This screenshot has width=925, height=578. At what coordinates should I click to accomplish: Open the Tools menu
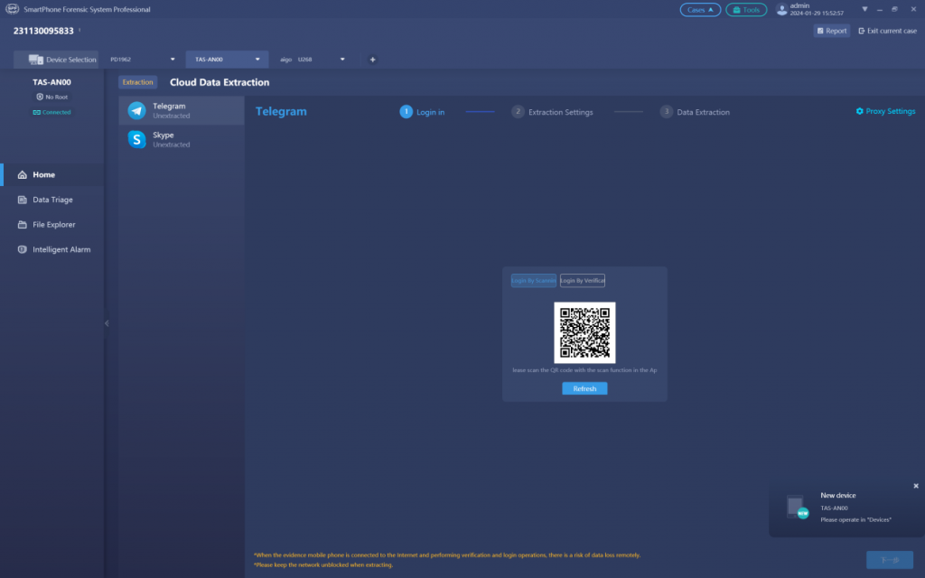click(x=746, y=9)
